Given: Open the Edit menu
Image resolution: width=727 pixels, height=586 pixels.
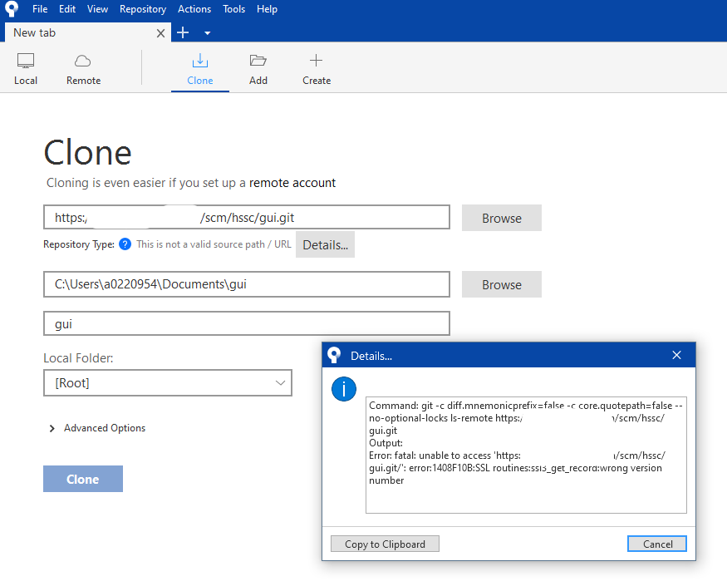Looking at the screenshot, I should pyautogui.click(x=67, y=9).
